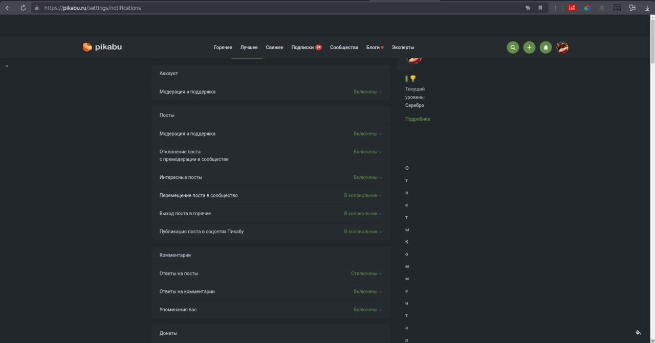This screenshot has width=655, height=343.
Task: Go to the 'Сообщества' menu item
Action: 344,48
